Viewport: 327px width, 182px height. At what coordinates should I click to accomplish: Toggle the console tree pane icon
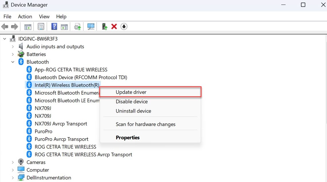pos(28,27)
